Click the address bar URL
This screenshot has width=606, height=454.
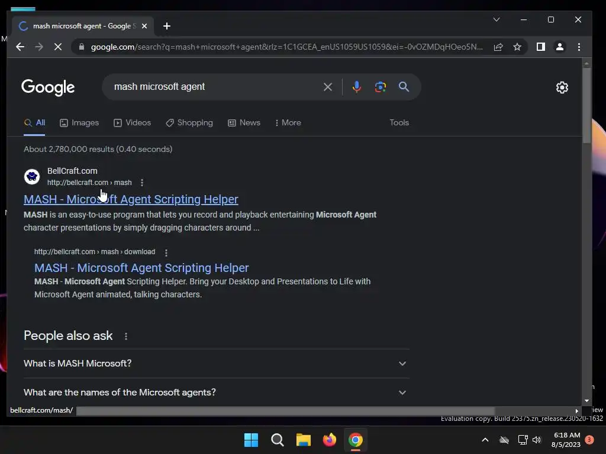point(287,47)
